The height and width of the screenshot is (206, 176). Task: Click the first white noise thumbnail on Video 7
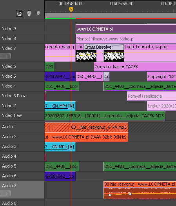(86, 56)
